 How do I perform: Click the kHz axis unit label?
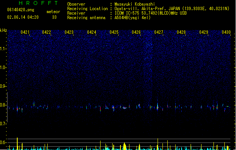point(3,30)
